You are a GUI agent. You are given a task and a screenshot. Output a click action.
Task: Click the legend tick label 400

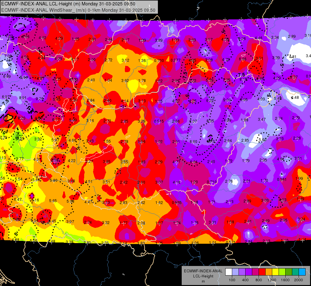point(245,280)
